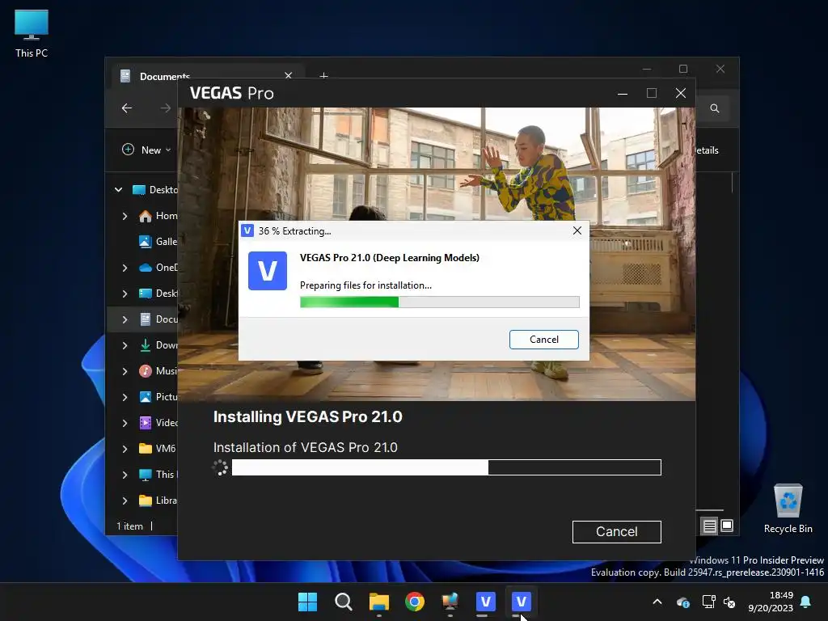Maximize the VEGAS Pro installer window
Viewport: 828px width, 621px height.
coord(652,94)
